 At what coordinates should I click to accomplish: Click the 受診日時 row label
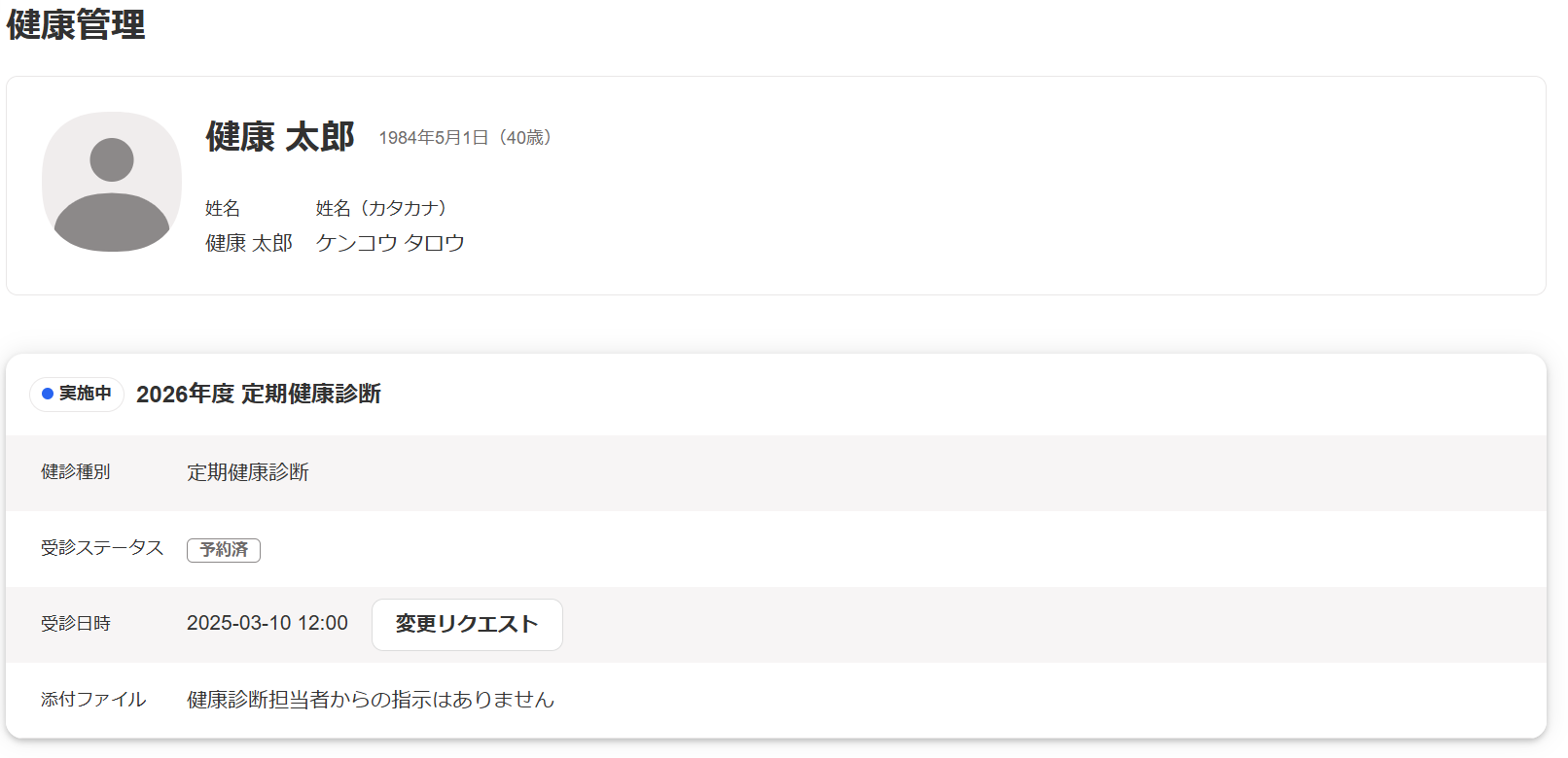[x=76, y=624]
